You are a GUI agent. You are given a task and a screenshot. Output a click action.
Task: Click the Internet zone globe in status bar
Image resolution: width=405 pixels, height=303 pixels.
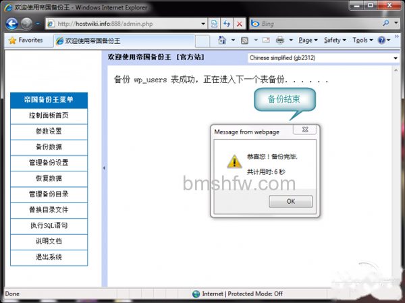[x=196, y=294]
